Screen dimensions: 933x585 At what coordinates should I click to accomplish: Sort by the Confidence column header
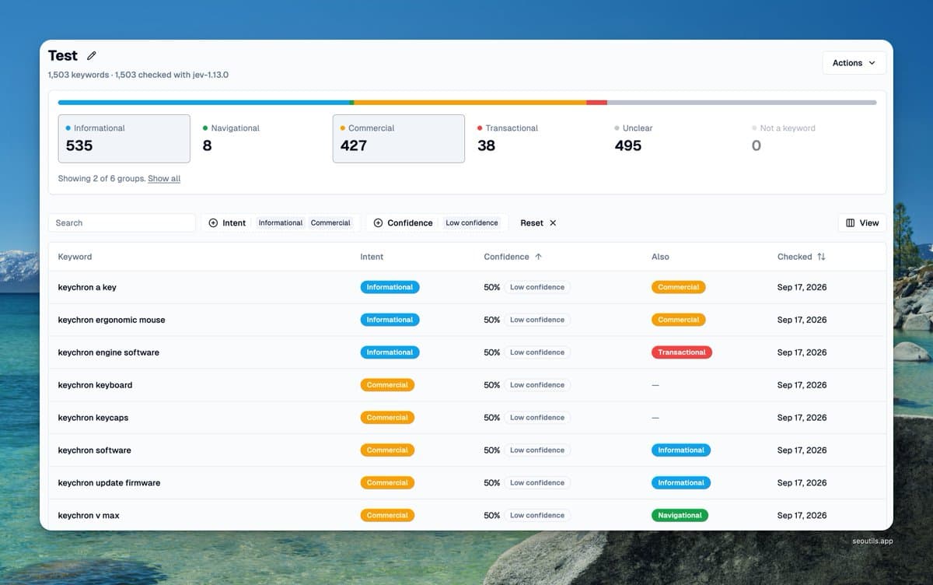coord(513,257)
